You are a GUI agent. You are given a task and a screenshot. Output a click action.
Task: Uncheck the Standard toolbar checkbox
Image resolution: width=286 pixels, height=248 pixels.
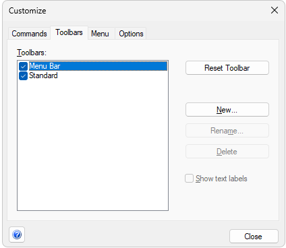pyautogui.click(x=23, y=76)
